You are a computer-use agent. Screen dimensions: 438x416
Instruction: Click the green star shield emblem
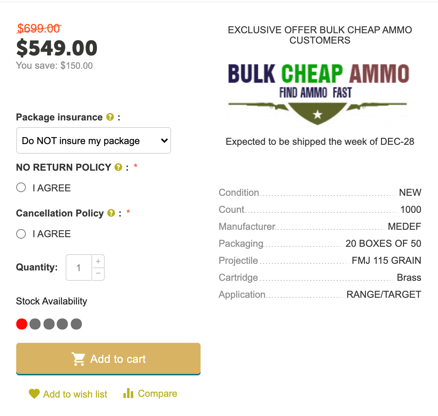click(317, 113)
